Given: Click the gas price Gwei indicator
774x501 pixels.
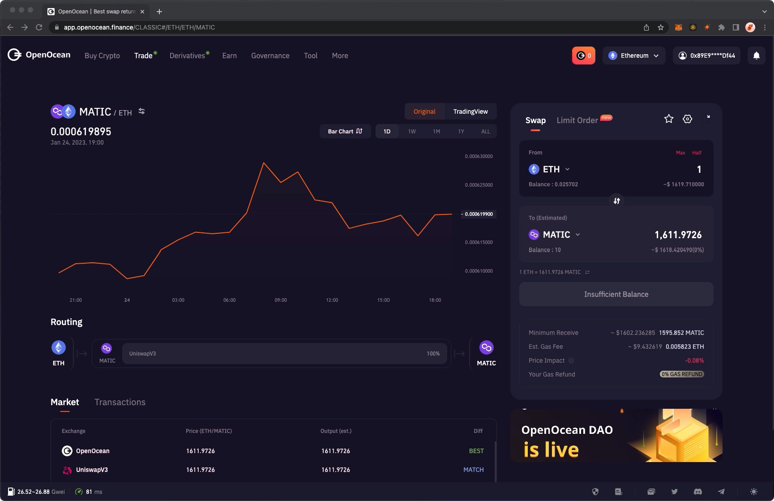Looking at the screenshot, I should [x=36, y=492].
